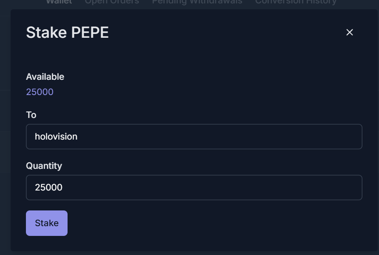Click the Quantity field label
This screenshot has height=255, width=379.
[44, 166]
